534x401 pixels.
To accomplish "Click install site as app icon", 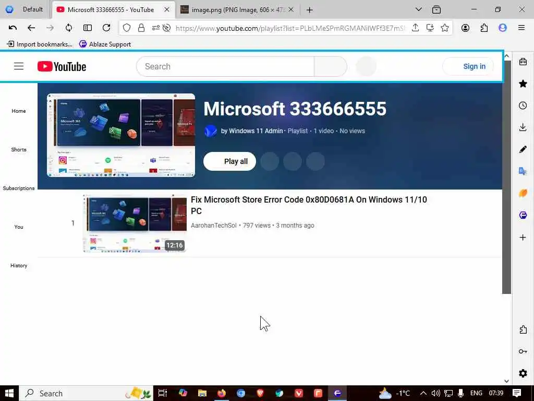I will [430, 28].
